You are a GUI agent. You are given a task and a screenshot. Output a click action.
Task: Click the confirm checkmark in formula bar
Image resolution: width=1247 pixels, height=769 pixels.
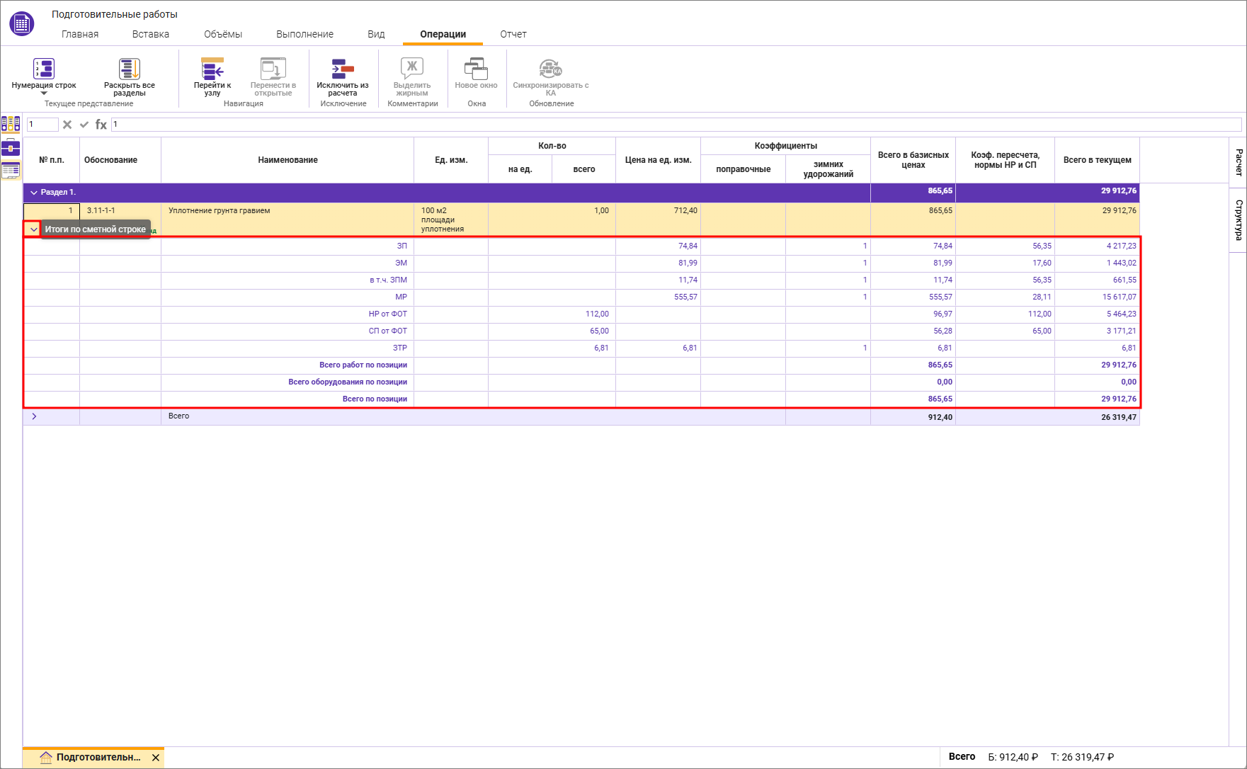coord(84,125)
